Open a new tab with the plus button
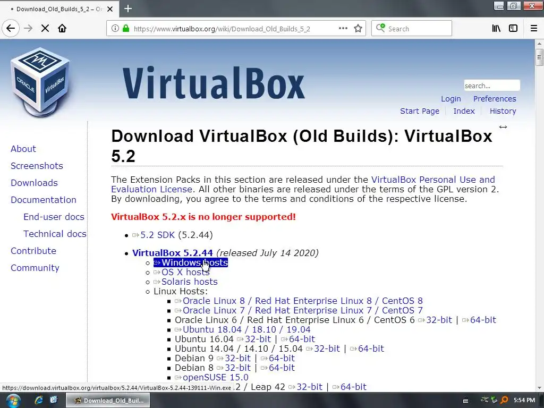This screenshot has width=544, height=408. [128, 8]
